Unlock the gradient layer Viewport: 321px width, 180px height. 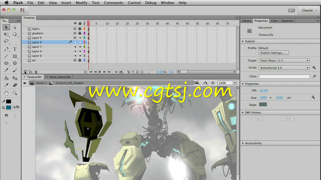pos(80,33)
